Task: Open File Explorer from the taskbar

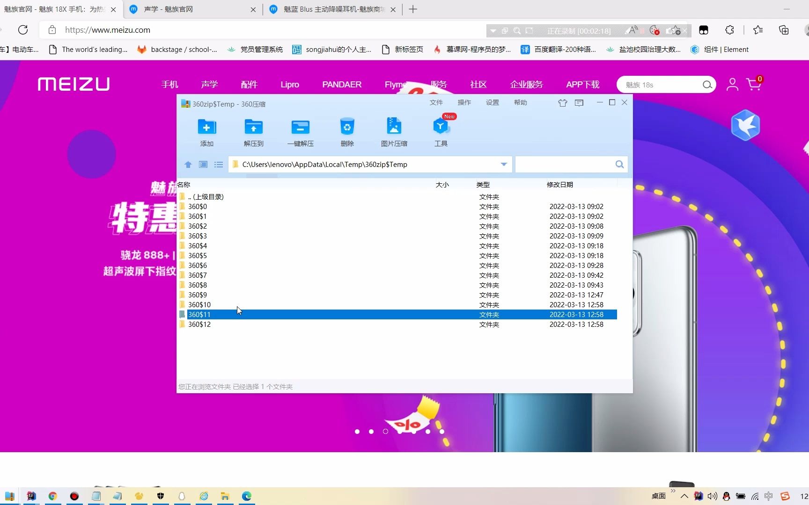Action: (225, 496)
